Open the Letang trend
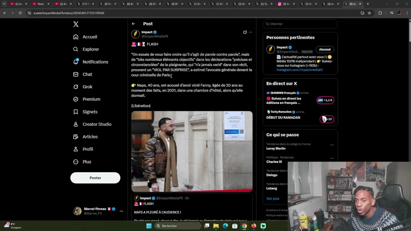 coord(272,188)
